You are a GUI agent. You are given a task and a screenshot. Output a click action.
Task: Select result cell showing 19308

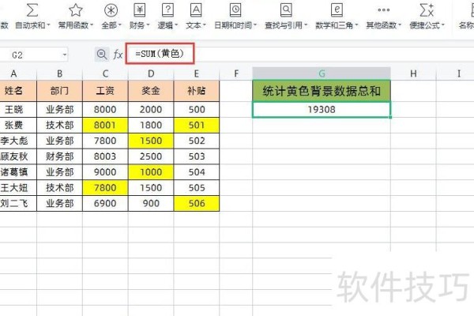[x=322, y=110]
